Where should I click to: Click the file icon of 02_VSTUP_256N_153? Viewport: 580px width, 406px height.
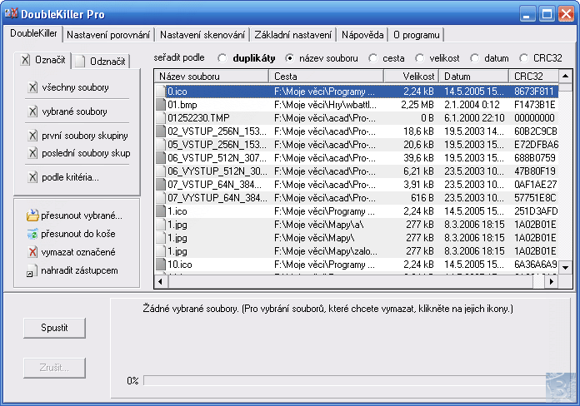(161, 131)
